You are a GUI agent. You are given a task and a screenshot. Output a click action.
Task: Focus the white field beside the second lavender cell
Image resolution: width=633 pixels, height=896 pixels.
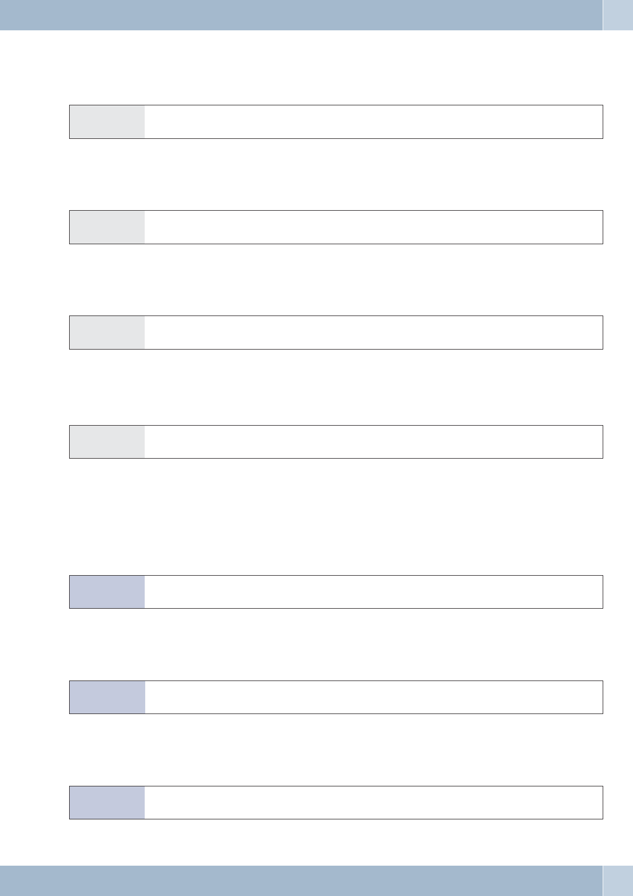pos(373,697)
